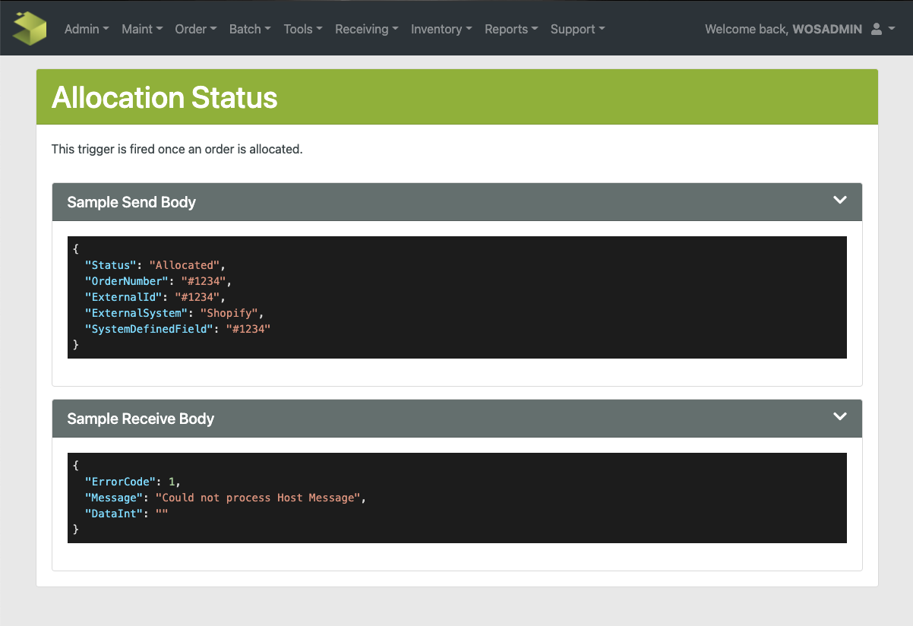Open the Inventory menu

[x=441, y=29]
